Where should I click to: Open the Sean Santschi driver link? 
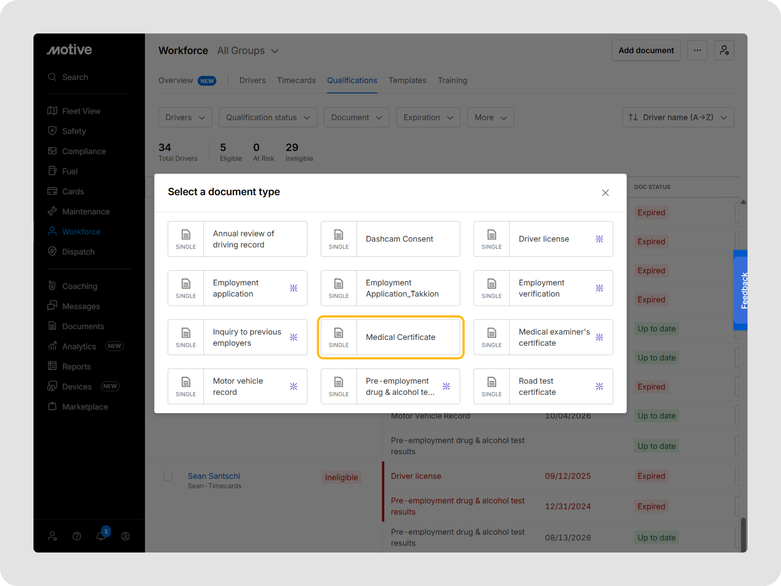214,476
